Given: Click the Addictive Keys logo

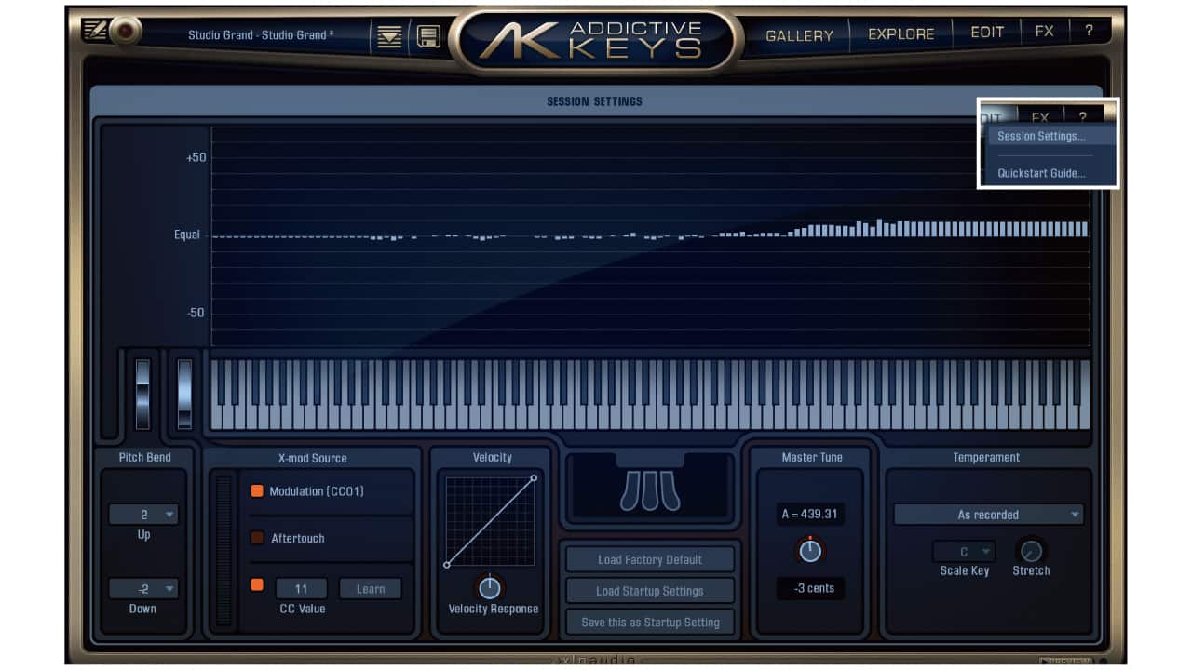Looking at the screenshot, I should point(596,40).
